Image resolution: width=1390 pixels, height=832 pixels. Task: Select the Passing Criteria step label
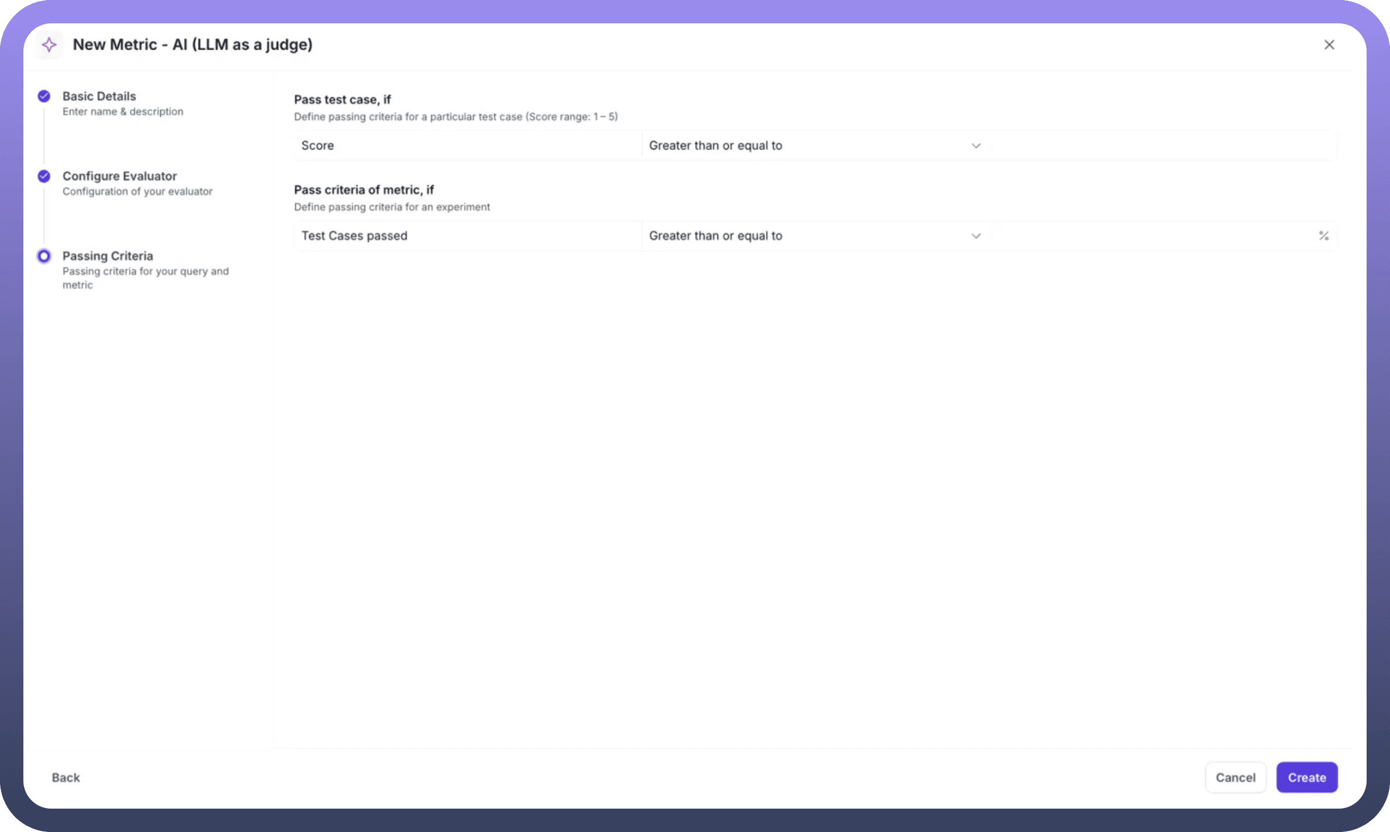point(108,256)
